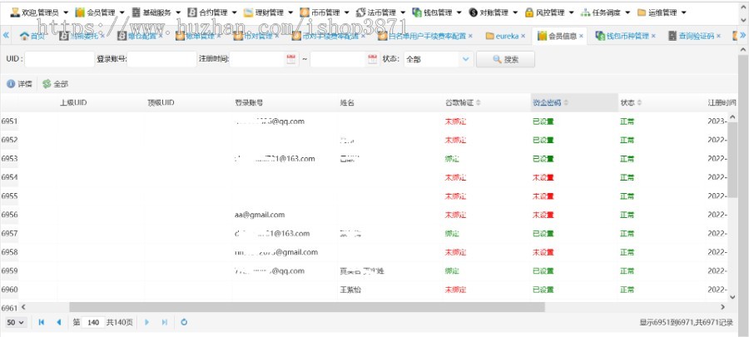Click the table's vertical scrollbar

click(733, 160)
